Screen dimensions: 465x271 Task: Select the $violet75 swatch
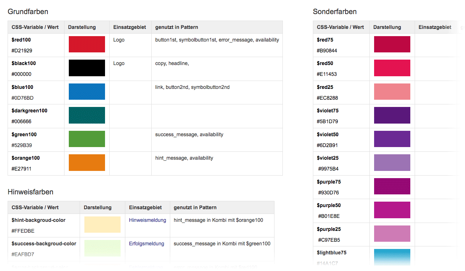click(x=392, y=115)
